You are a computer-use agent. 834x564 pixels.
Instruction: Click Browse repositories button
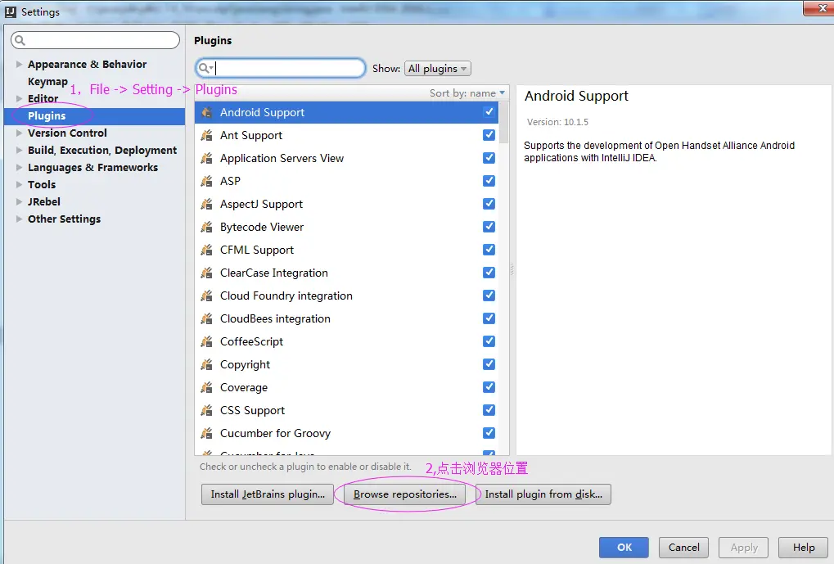[405, 494]
